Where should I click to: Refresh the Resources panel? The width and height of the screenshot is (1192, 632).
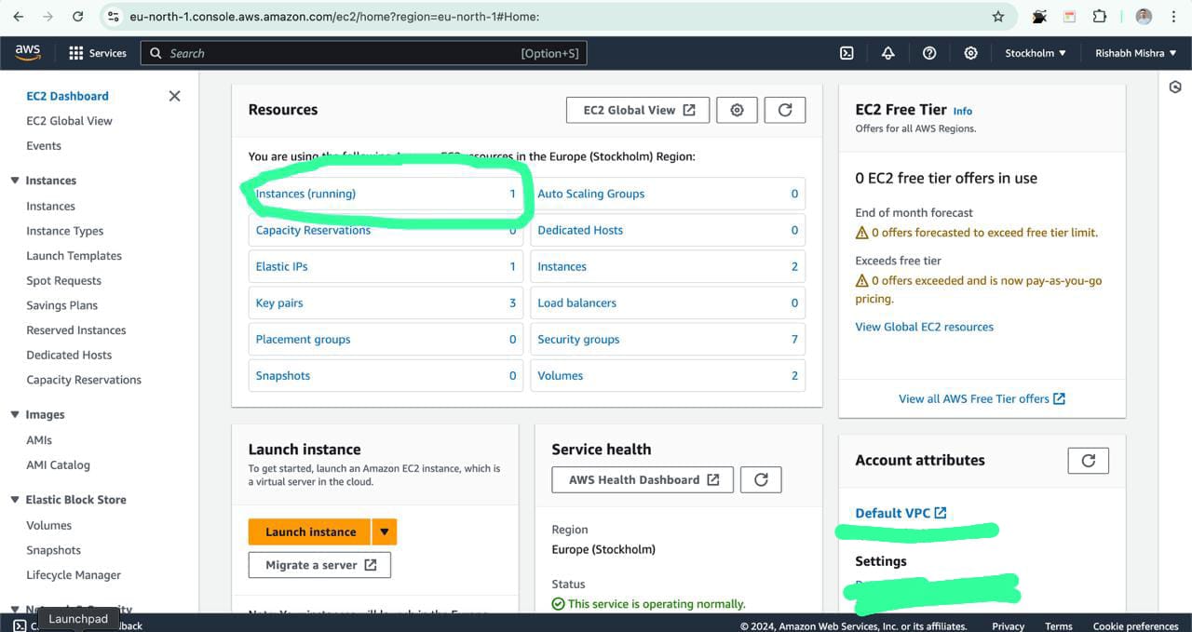click(785, 110)
